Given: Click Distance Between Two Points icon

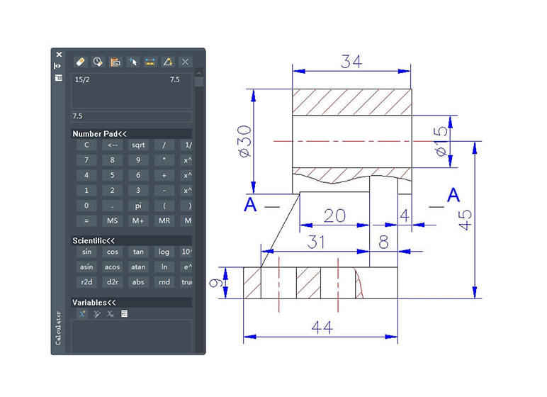Looking at the screenshot, I should (150, 62).
